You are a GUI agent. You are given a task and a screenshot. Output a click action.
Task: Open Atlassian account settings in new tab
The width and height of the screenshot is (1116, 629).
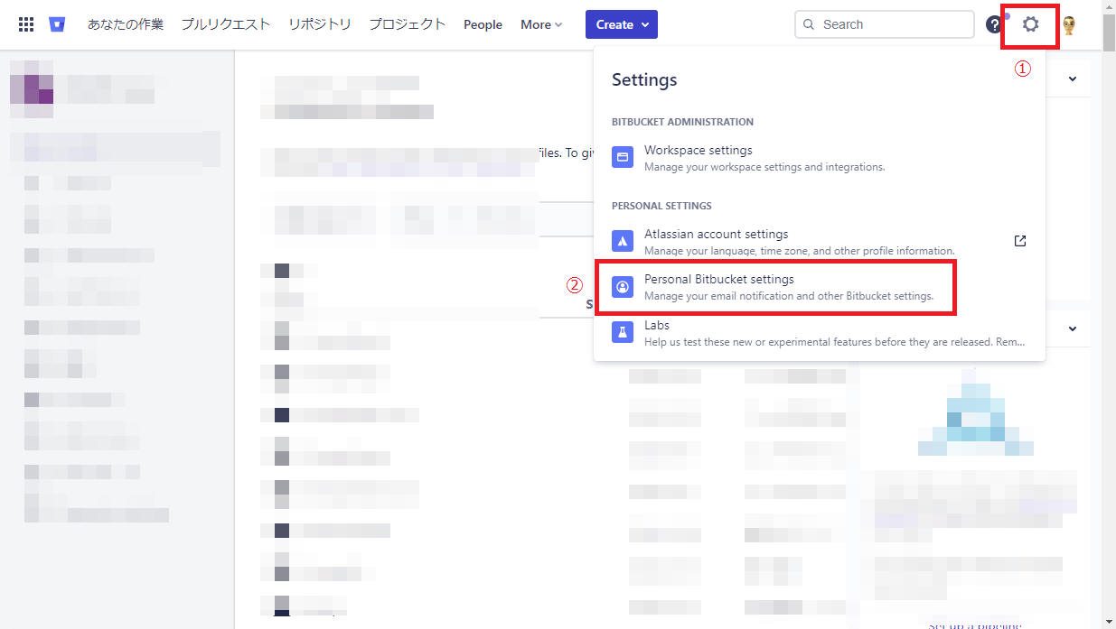point(1019,241)
